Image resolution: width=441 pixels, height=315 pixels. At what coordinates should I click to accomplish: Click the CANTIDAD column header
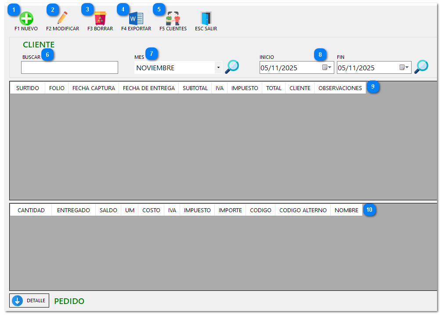[31, 210]
